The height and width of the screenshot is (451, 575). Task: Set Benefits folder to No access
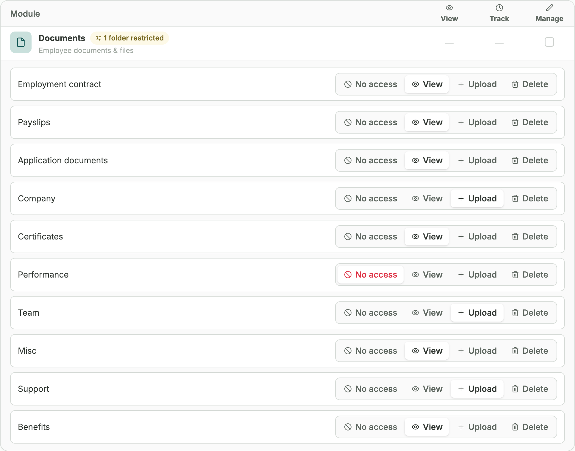tap(371, 427)
